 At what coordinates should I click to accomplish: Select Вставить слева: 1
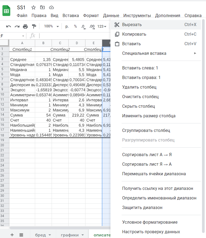(156, 68)
